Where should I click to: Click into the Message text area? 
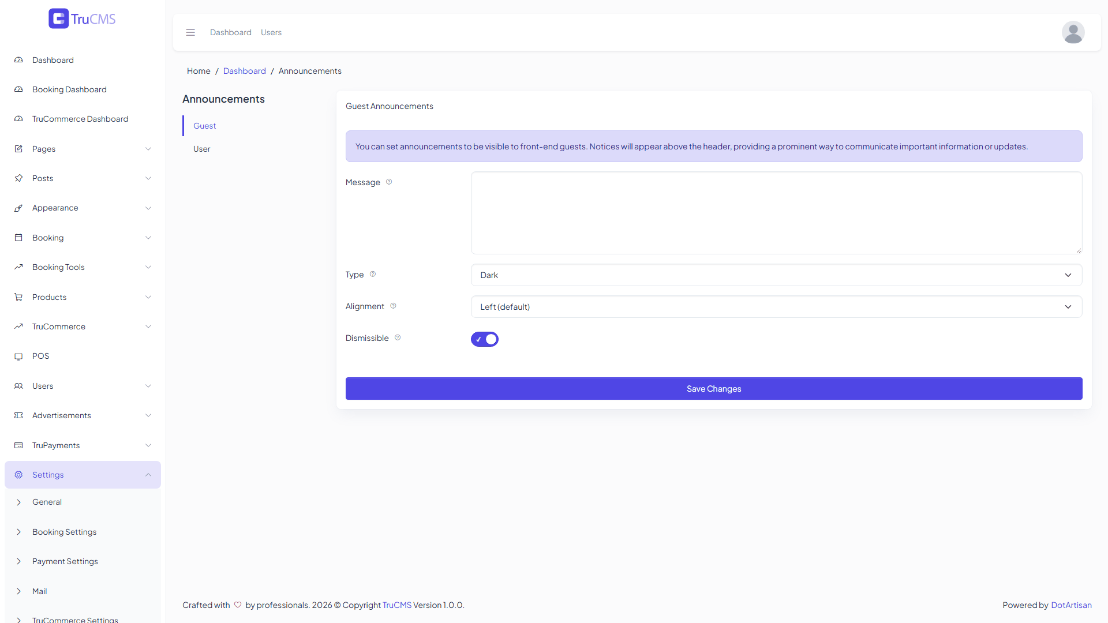tap(776, 213)
